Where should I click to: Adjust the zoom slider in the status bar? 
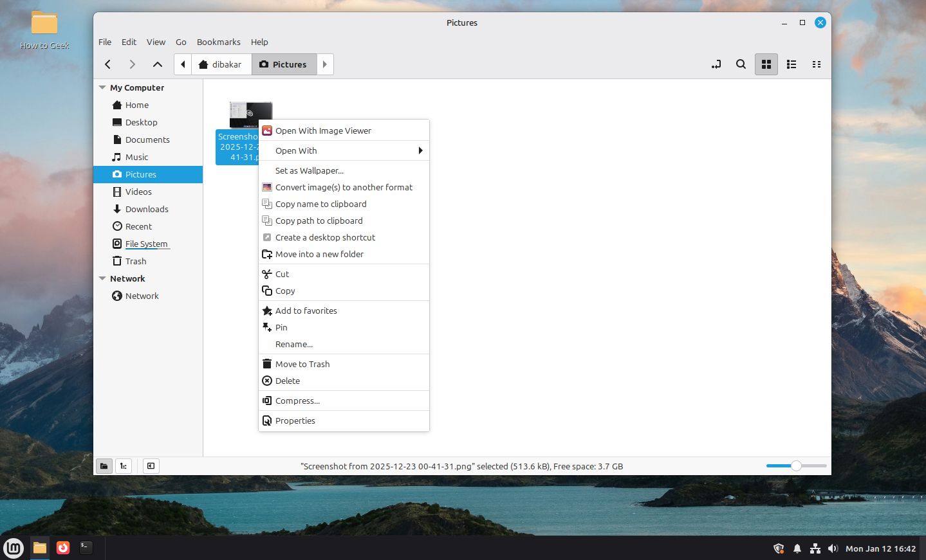(796, 465)
